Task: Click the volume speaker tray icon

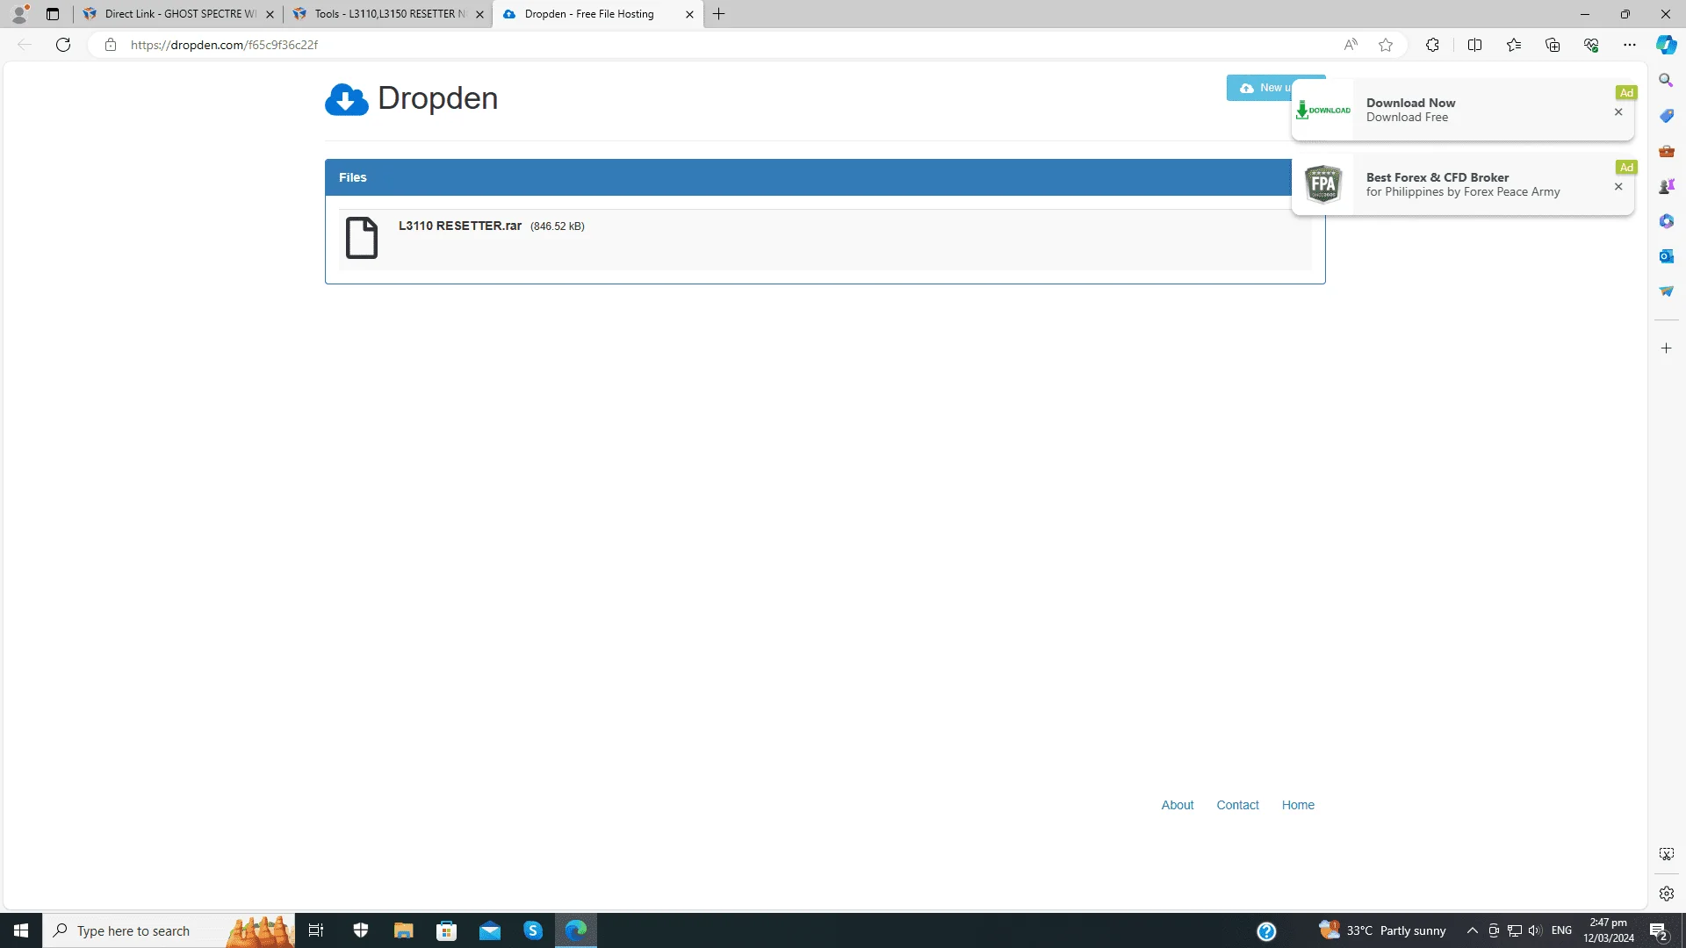Action: tap(1535, 930)
